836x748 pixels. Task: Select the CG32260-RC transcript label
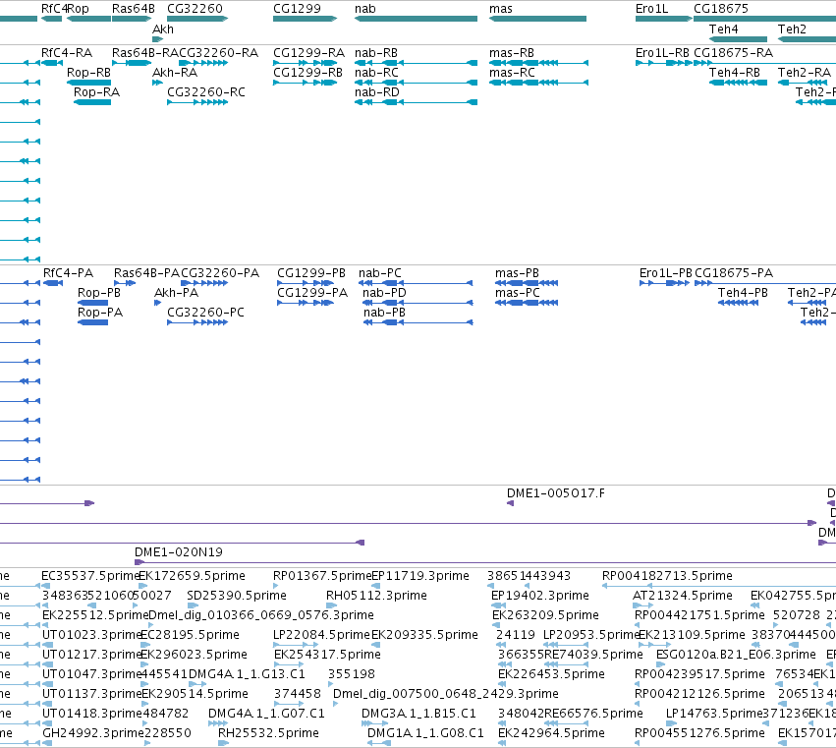[206, 92]
